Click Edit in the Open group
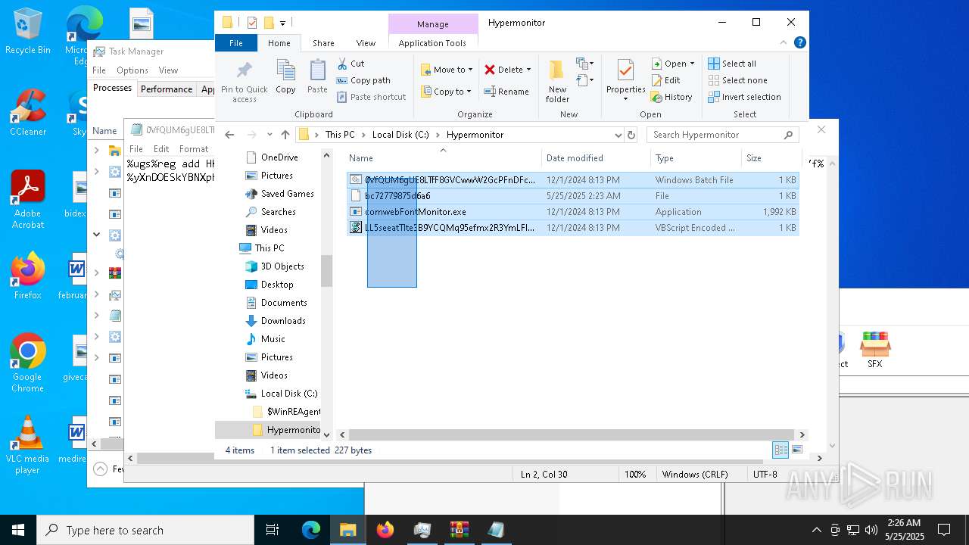969x545 pixels. pos(665,80)
